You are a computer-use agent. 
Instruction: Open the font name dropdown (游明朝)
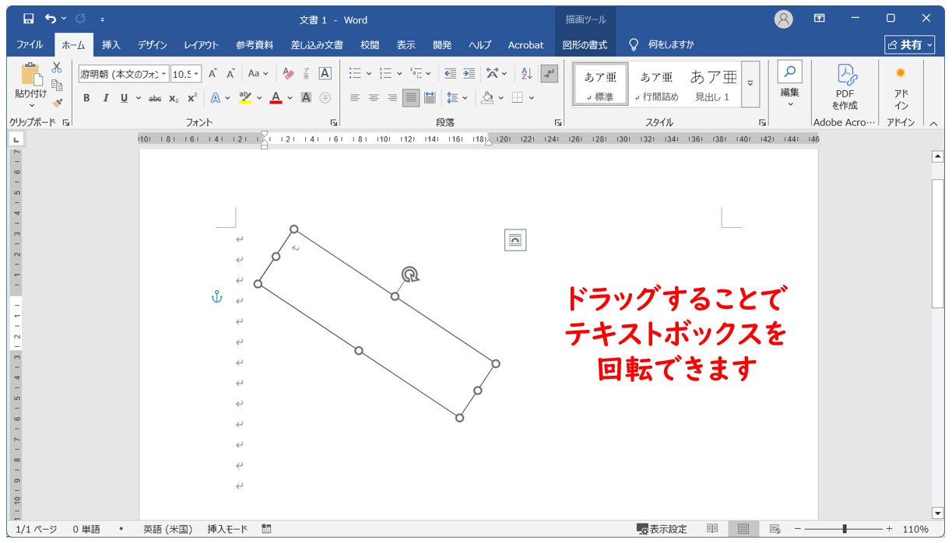pos(164,74)
